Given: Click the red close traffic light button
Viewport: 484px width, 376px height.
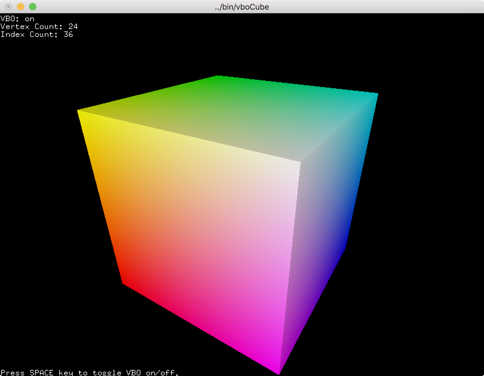Looking at the screenshot, I should point(8,7).
